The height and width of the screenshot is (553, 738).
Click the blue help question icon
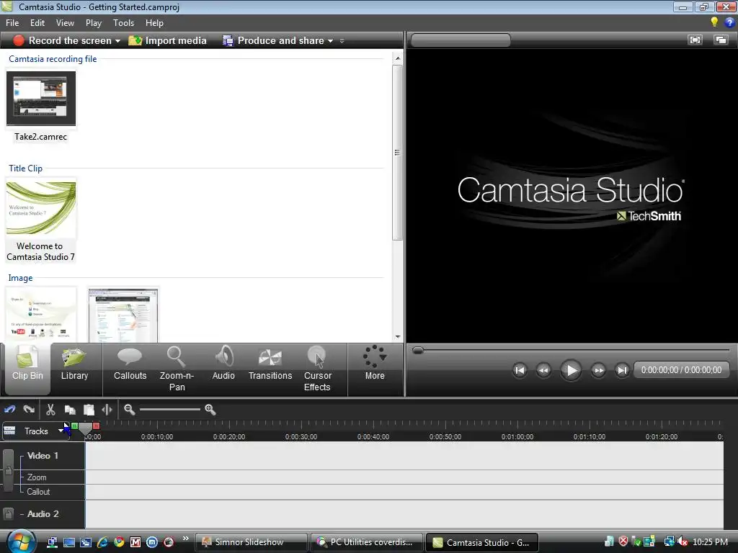coord(729,22)
